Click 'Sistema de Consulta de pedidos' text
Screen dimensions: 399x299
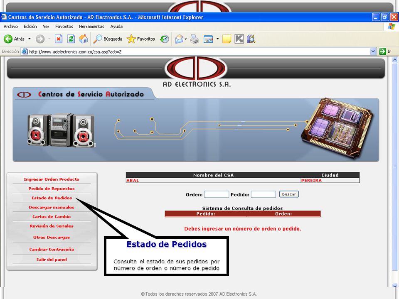(x=242, y=208)
